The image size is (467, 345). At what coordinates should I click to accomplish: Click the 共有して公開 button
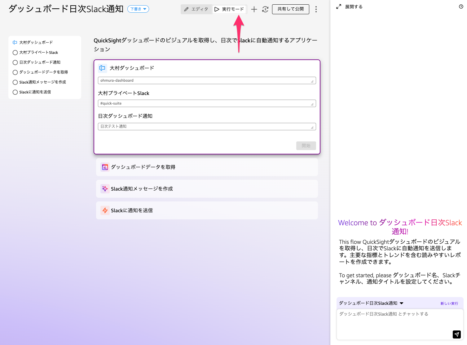click(290, 9)
